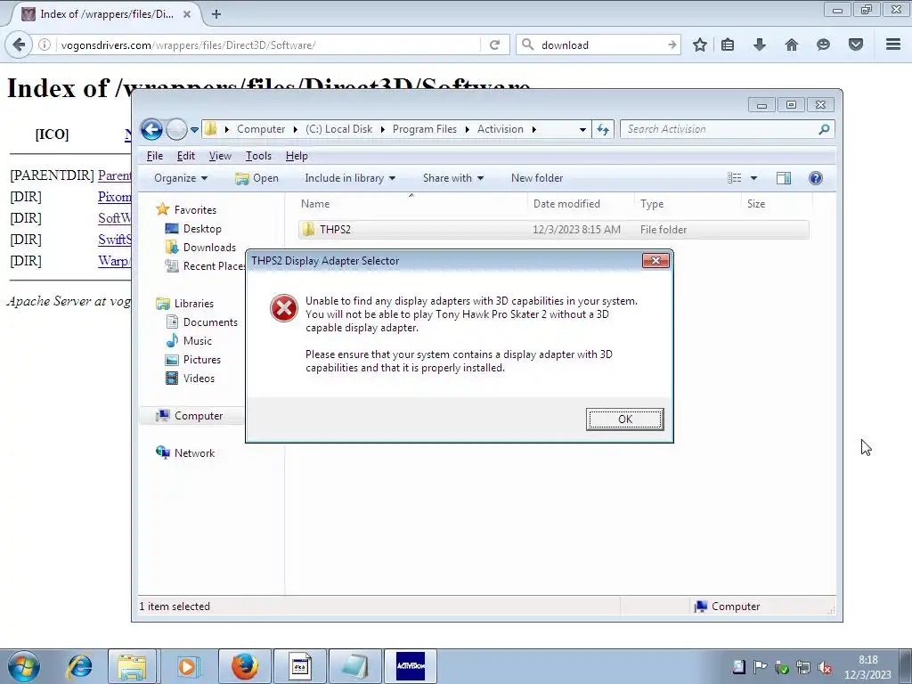The width and height of the screenshot is (912, 684).
Task: Click the Firefox URL address field
Action: click(x=270, y=45)
